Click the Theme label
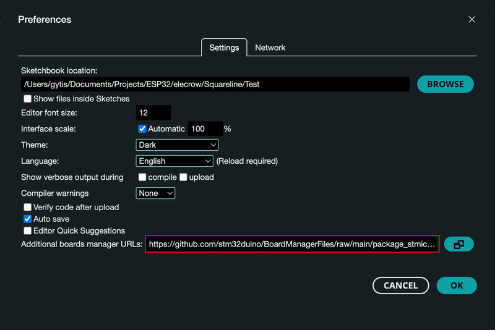This screenshot has width=495, height=330. 35,145
